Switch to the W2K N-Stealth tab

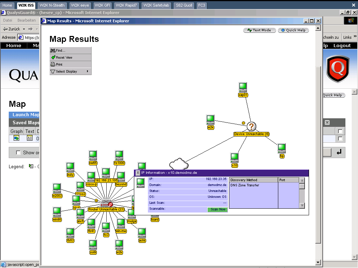[52, 5]
